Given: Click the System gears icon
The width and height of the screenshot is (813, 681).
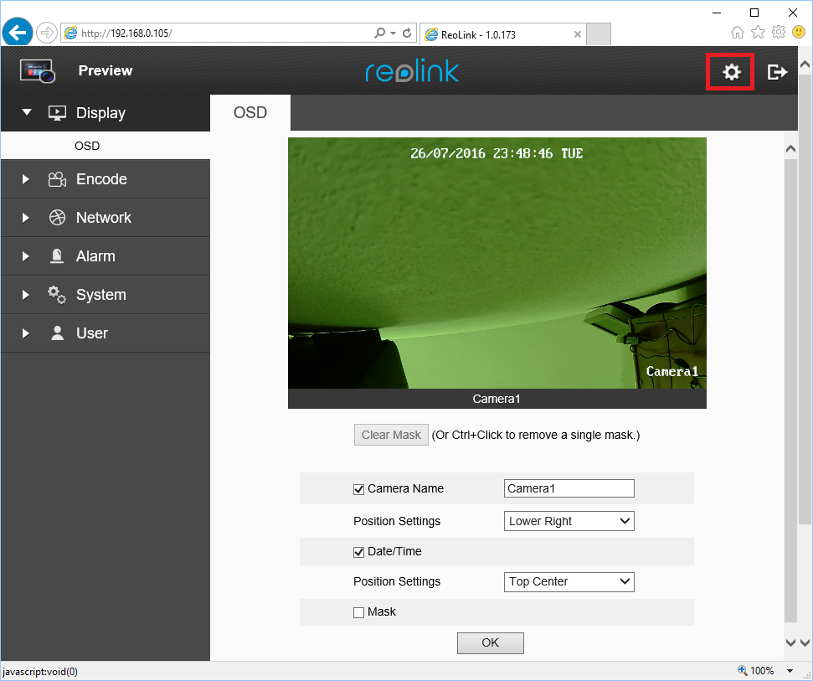Looking at the screenshot, I should pos(57,295).
